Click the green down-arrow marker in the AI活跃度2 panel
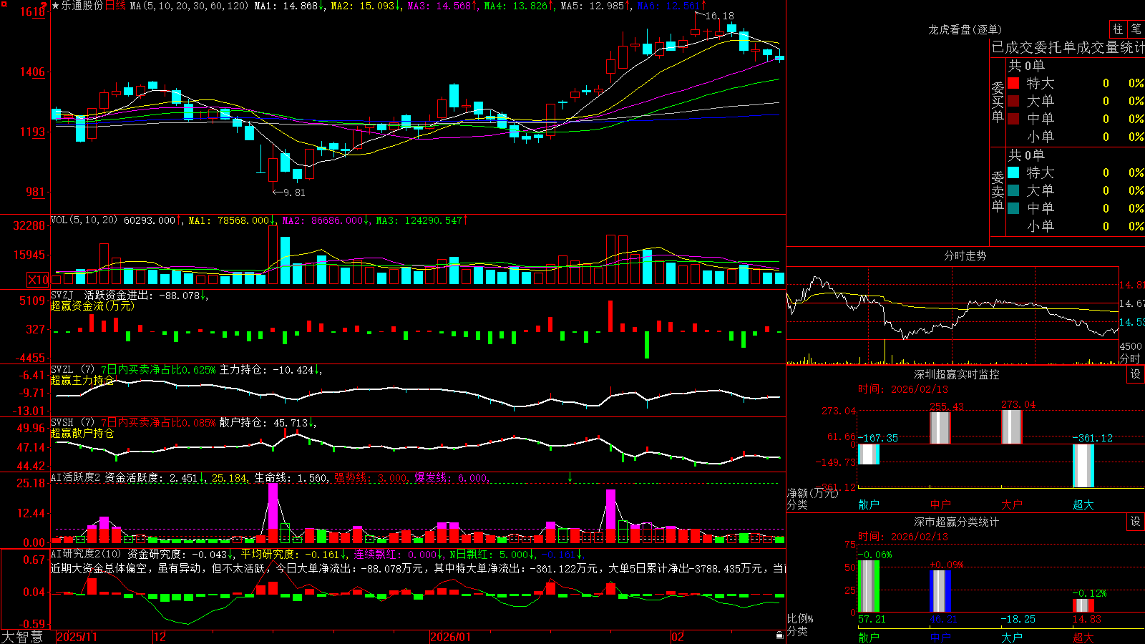The image size is (1145, 644). click(x=570, y=477)
